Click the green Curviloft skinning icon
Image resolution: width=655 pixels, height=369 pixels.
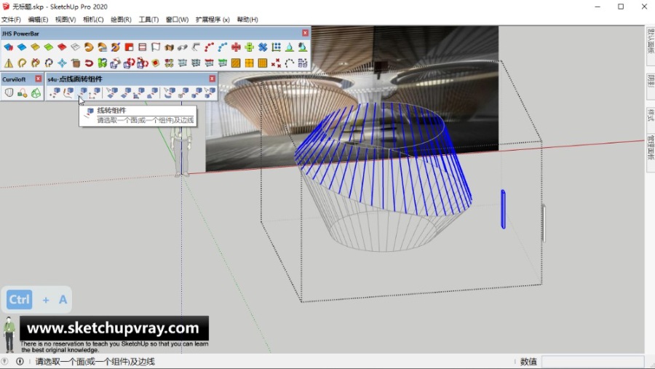[36, 92]
